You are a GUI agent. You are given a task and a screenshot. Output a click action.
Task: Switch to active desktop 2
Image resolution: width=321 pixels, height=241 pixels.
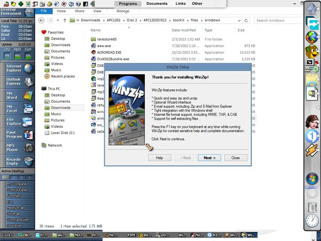[14, 178]
